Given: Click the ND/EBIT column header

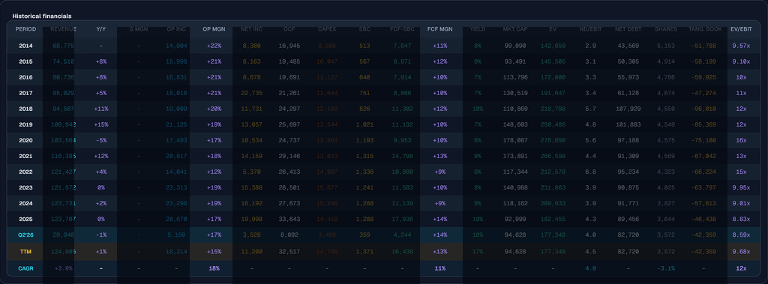Looking at the screenshot, I should [x=590, y=29].
